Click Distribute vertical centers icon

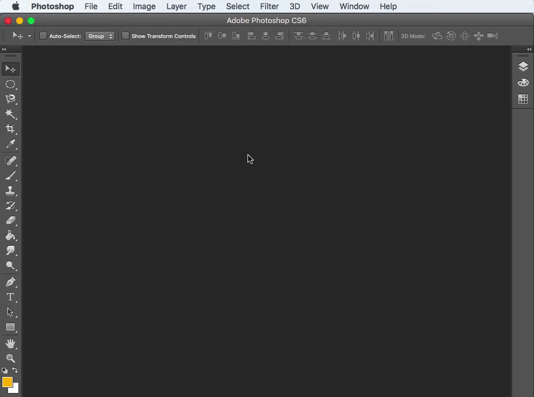click(x=312, y=36)
